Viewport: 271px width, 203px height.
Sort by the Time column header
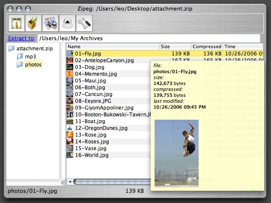tap(243, 47)
